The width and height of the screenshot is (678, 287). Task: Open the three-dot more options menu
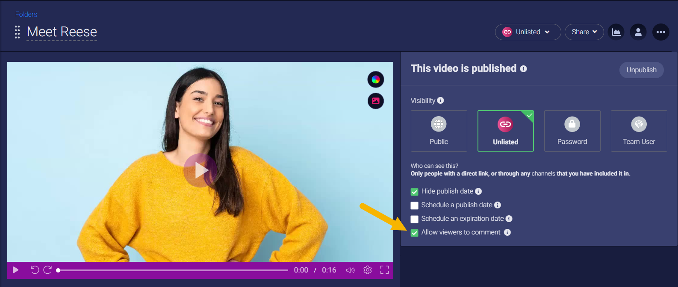661,32
